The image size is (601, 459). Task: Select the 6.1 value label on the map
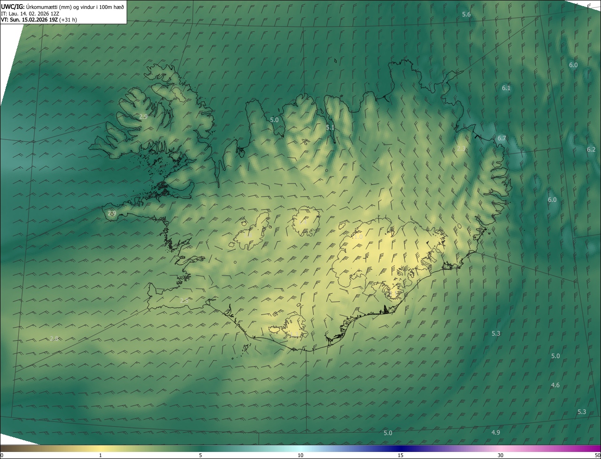click(x=506, y=88)
